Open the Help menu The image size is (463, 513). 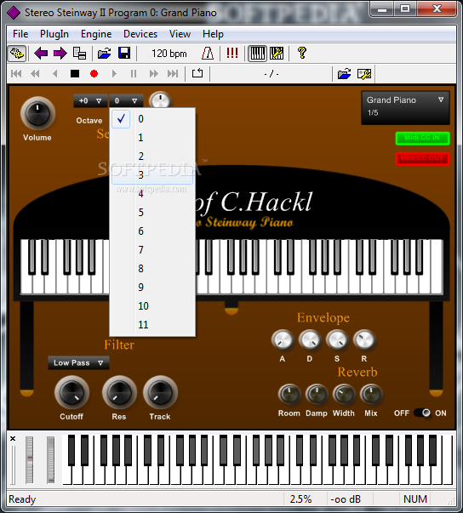coord(213,34)
